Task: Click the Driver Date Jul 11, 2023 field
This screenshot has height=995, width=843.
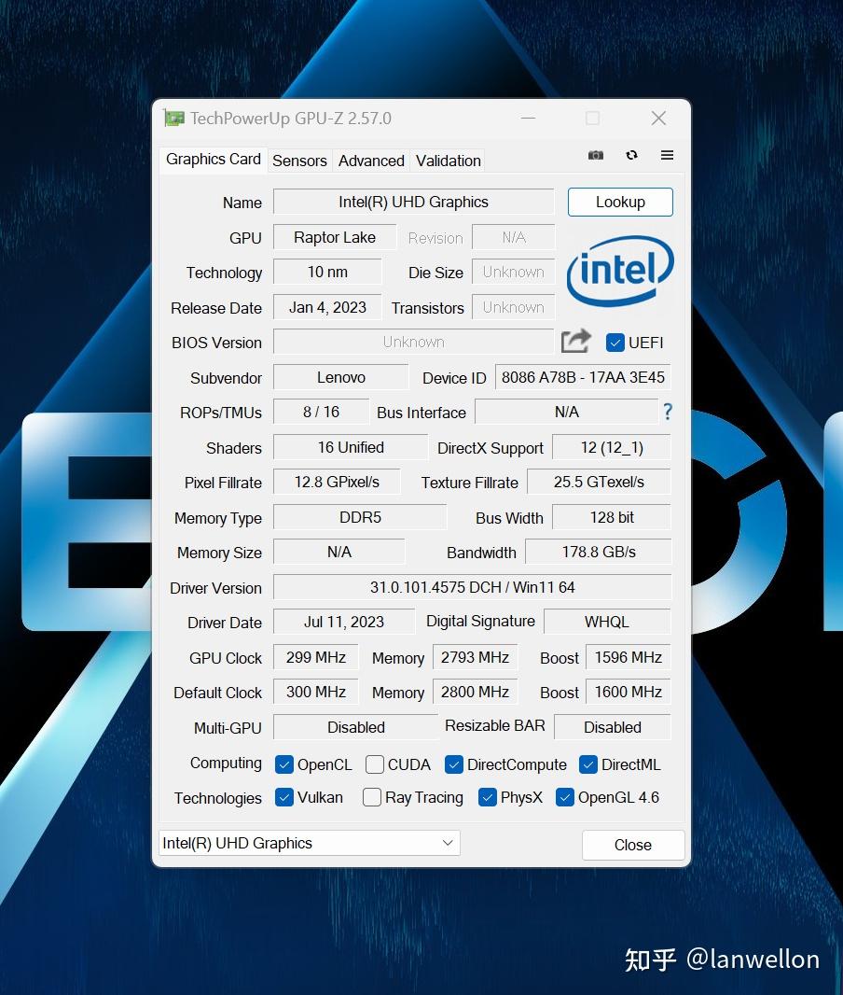Action: (x=344, y=622)
